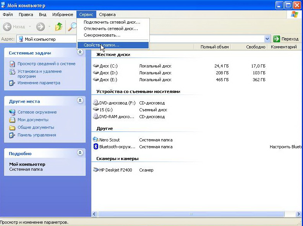This screenshot has height=226, width=303.
Task: Sort by Комментарий column header
Action: [284, 47]
